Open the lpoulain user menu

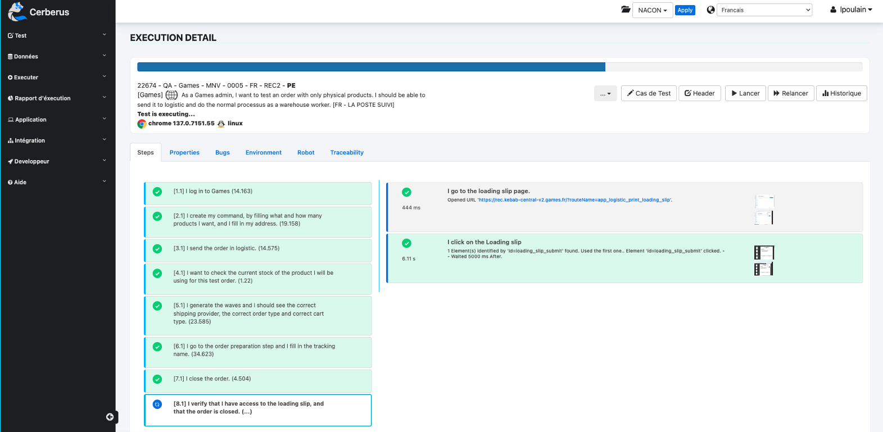[851, 10]
